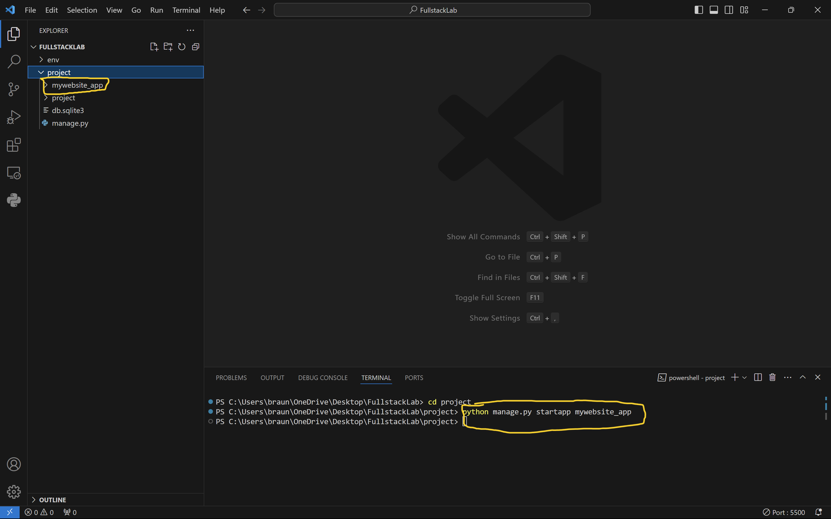Maximize the panel size with chevron
The image size is (831, 519).
point(802,377)
